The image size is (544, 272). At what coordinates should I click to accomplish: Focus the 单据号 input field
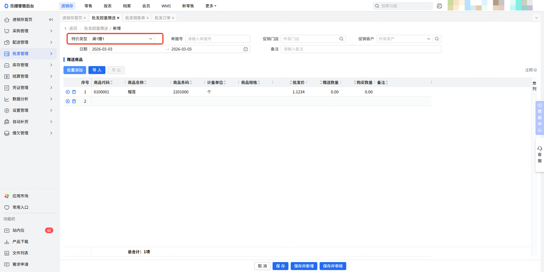pyautogui.click(x=218, y=39)
